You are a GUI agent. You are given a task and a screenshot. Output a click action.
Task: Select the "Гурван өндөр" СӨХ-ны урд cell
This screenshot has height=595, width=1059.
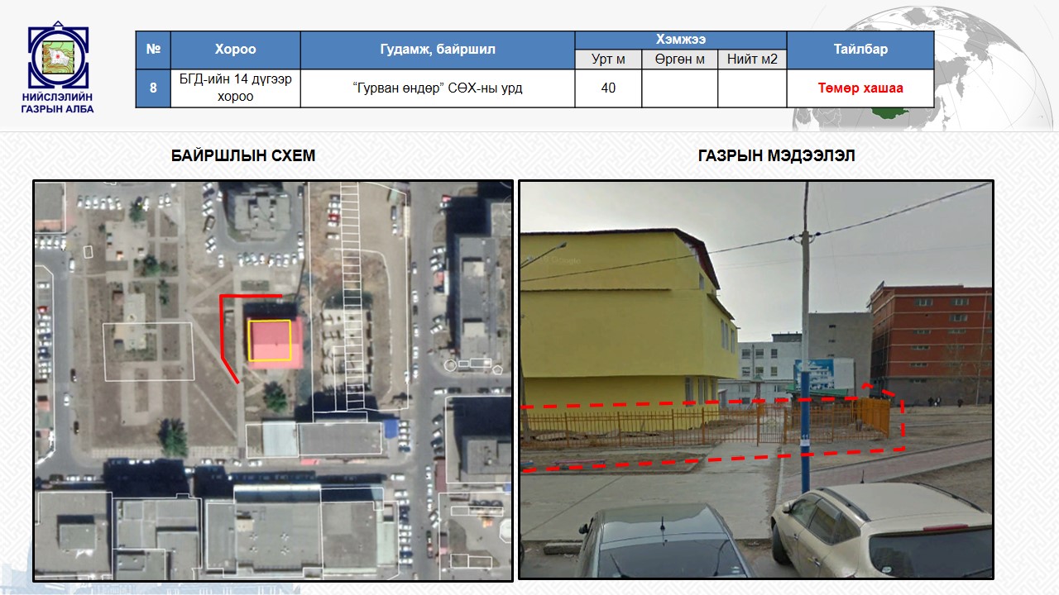click(x=437, y=88)
